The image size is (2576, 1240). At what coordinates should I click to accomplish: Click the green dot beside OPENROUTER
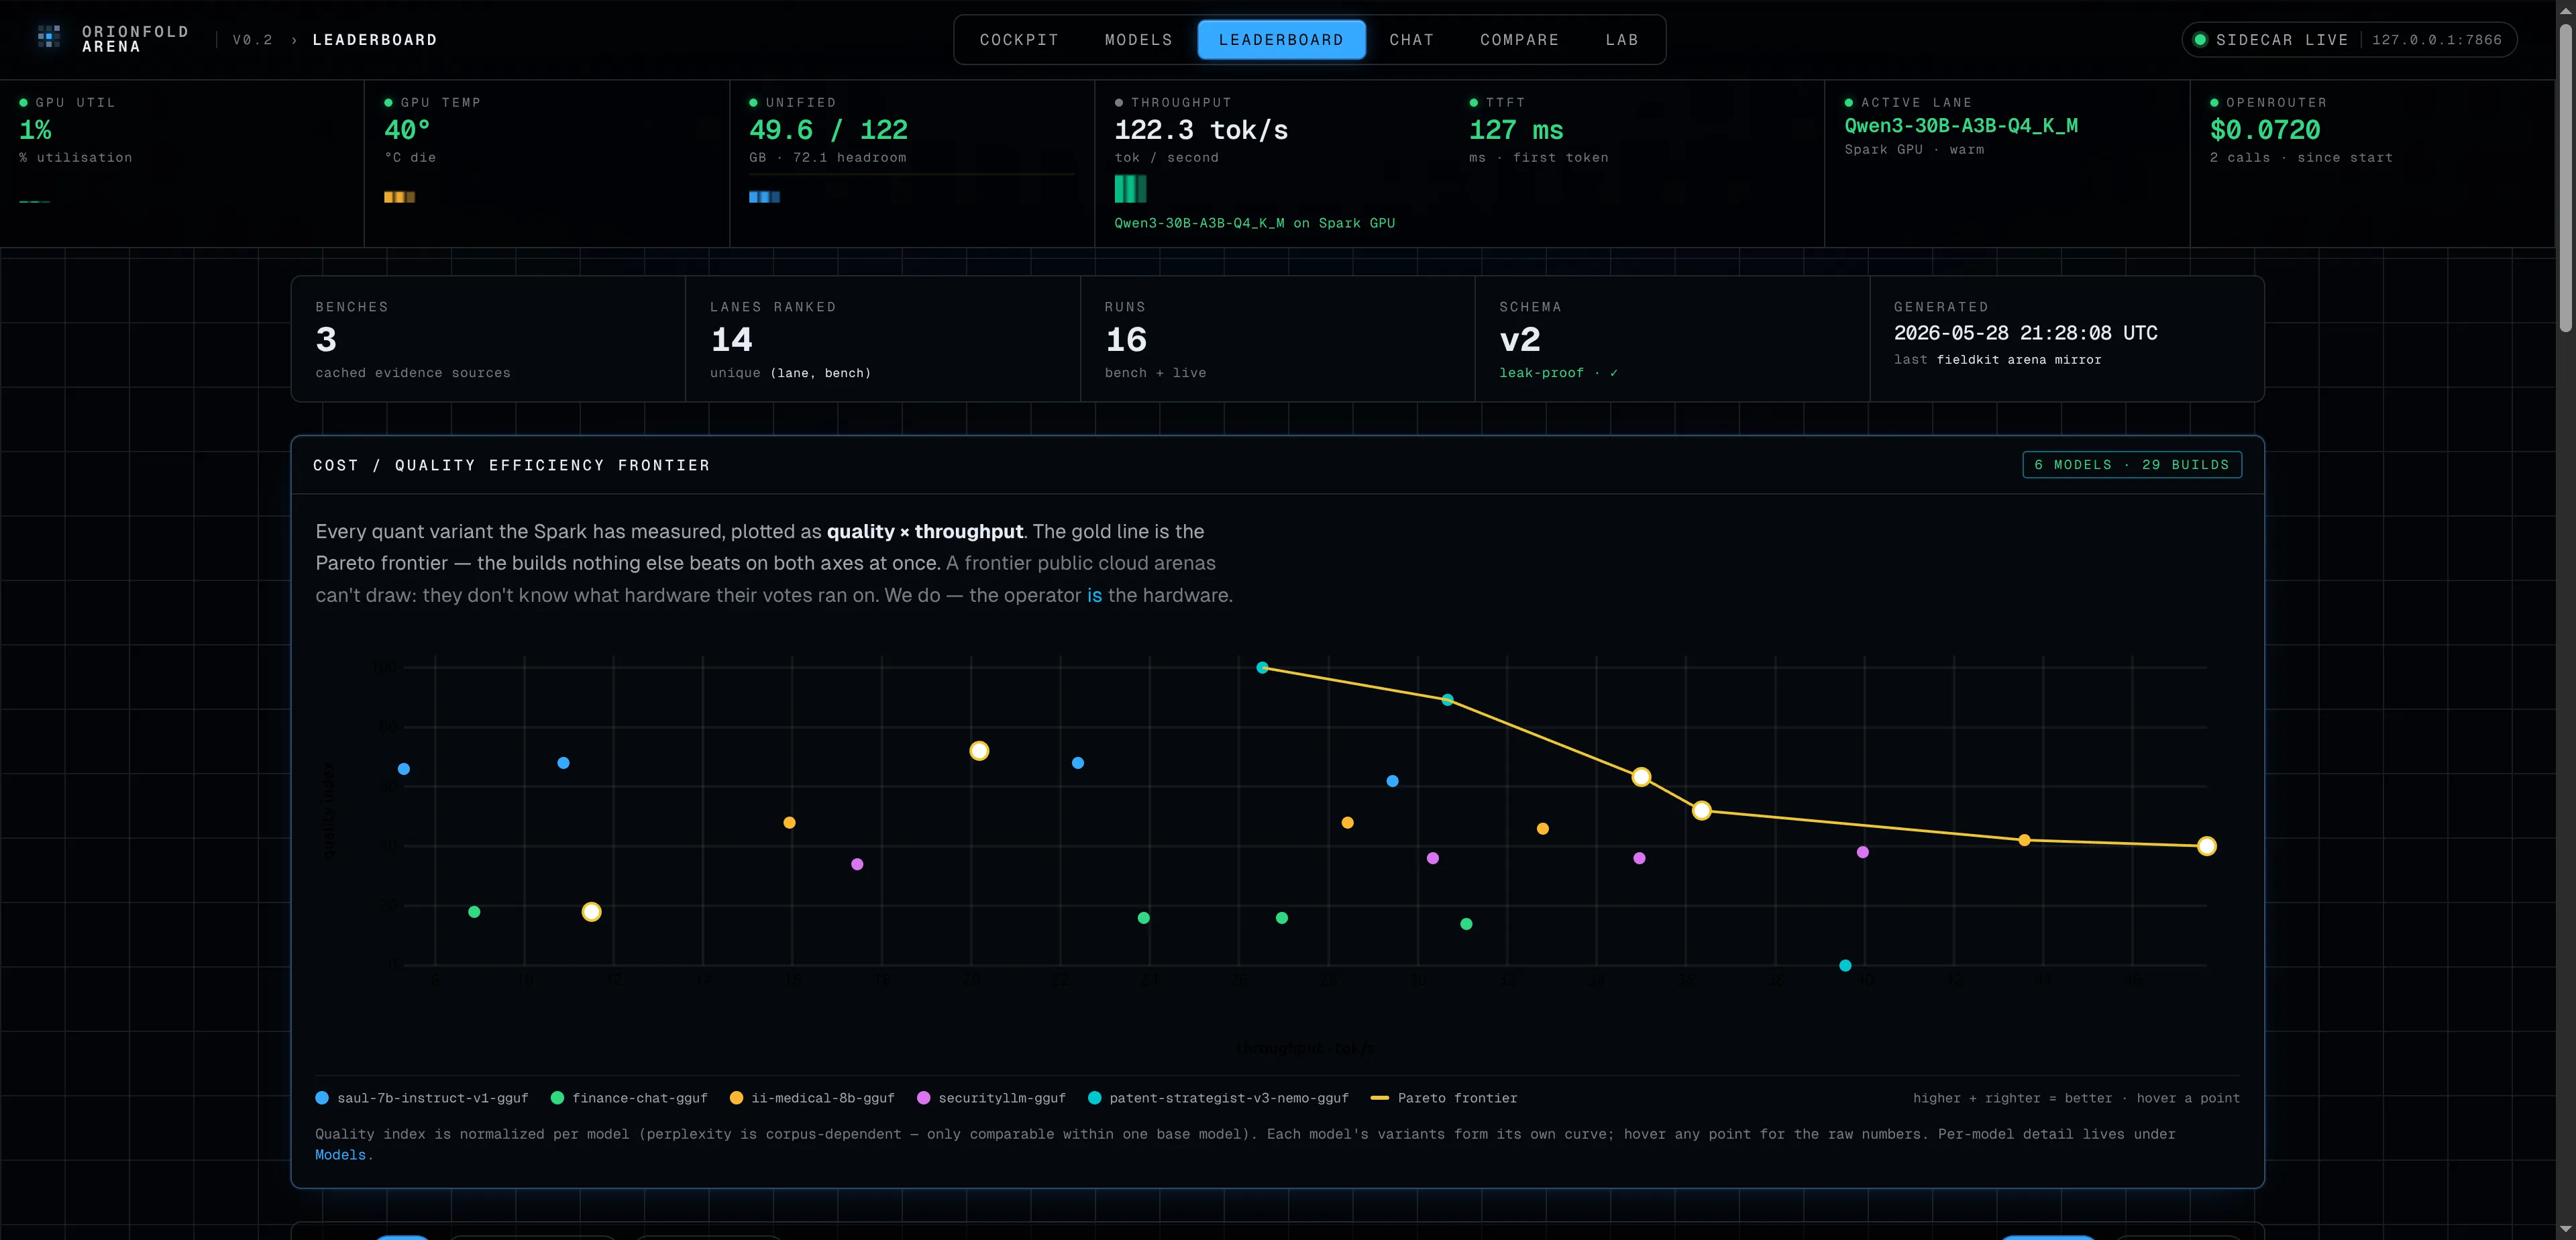[x=2214, y=103]
